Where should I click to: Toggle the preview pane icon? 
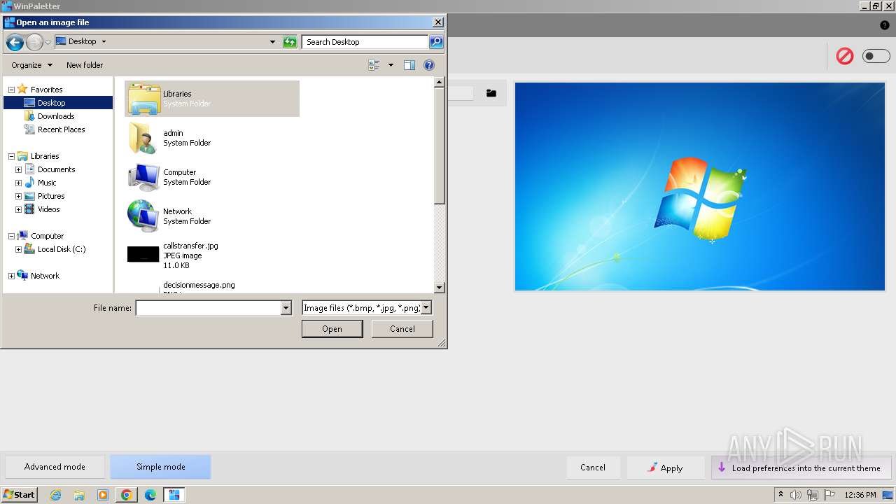pyautogui.click(x=409, y=65)
